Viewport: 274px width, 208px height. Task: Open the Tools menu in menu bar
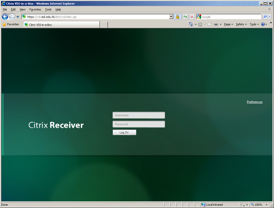pos(48,9)
